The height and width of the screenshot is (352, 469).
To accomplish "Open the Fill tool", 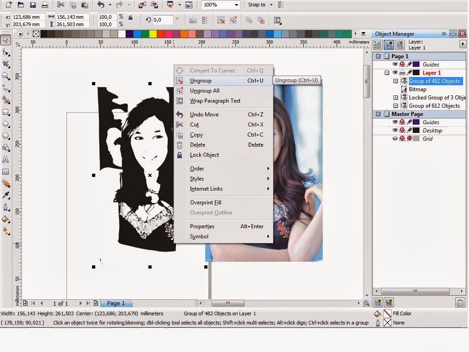I will click(6, 219).
